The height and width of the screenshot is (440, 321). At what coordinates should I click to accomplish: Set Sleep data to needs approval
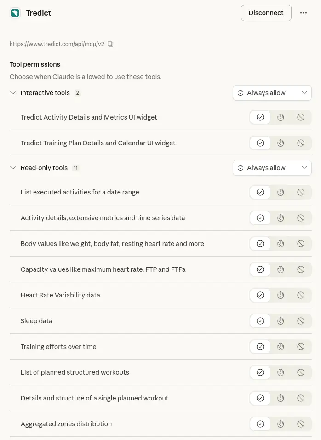(281, 321)
